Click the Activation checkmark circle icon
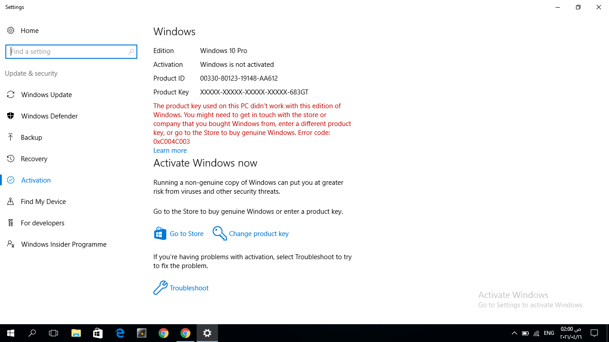 point(11,180)
